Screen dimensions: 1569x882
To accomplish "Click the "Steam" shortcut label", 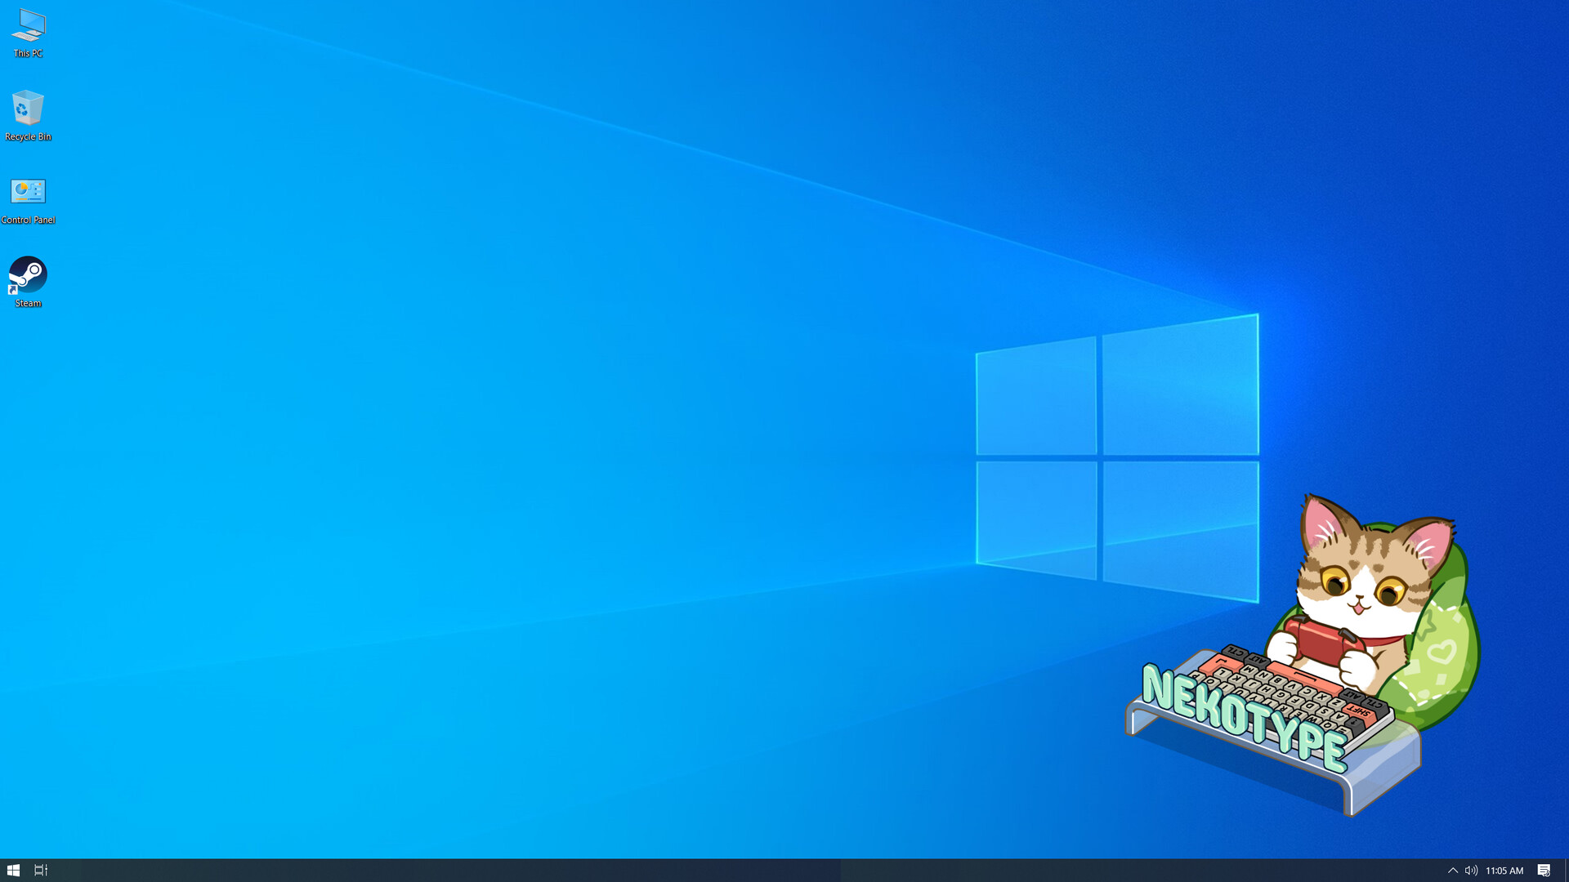I will (27, 303).
